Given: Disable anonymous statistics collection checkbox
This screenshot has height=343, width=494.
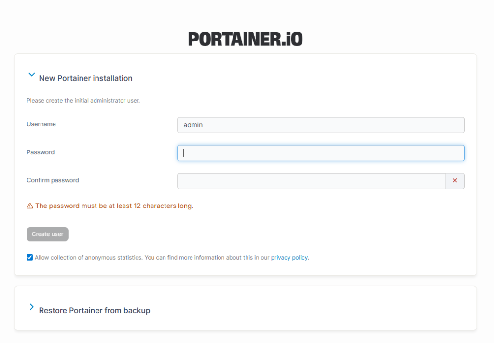Looking at the screenshot, I should click(30, 258).
